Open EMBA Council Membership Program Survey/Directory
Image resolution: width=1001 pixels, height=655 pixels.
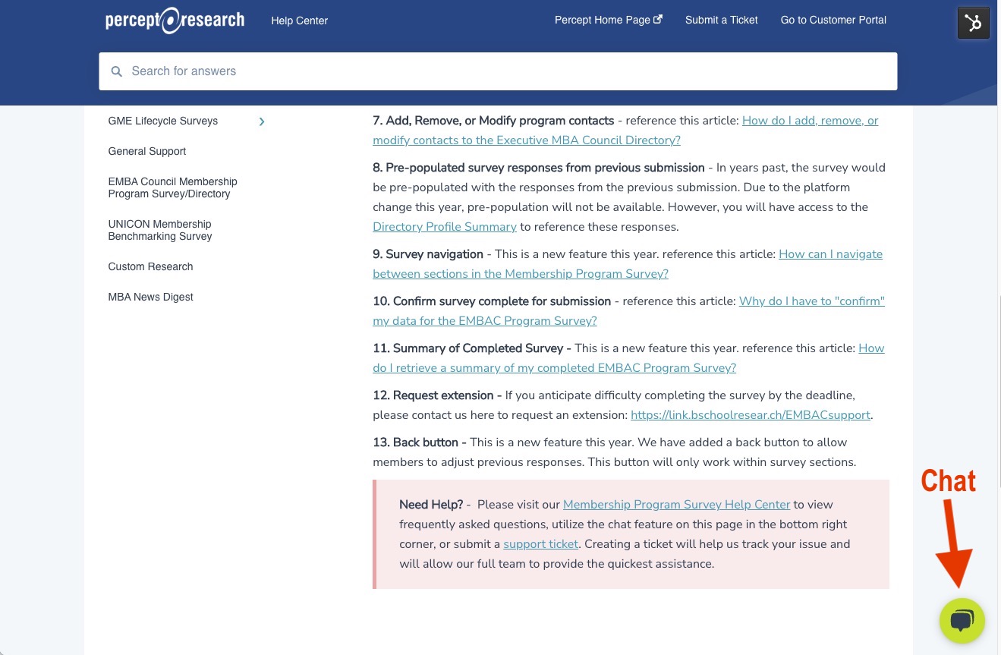tap(173, 187)
